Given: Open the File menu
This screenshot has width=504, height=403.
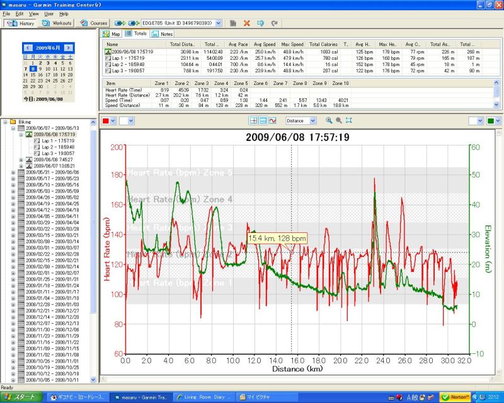Looking at the screenshot, I should [6, 14].
